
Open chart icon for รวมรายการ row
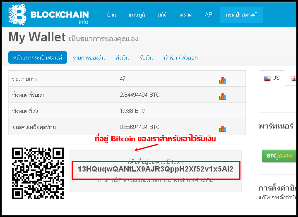(x=223, y=81)
